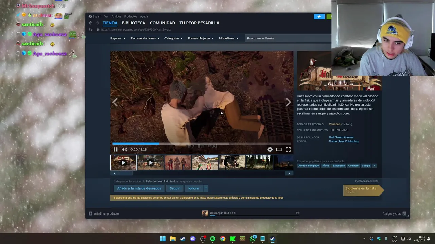The image size is (435, 244).
Task: Pause the Half Sword trailer video
Action: (115, 149)
